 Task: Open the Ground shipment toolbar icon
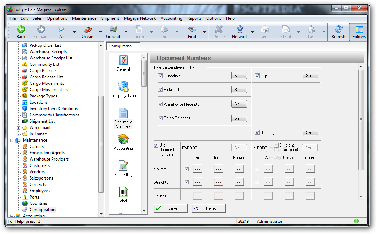(x=113, y=30)
